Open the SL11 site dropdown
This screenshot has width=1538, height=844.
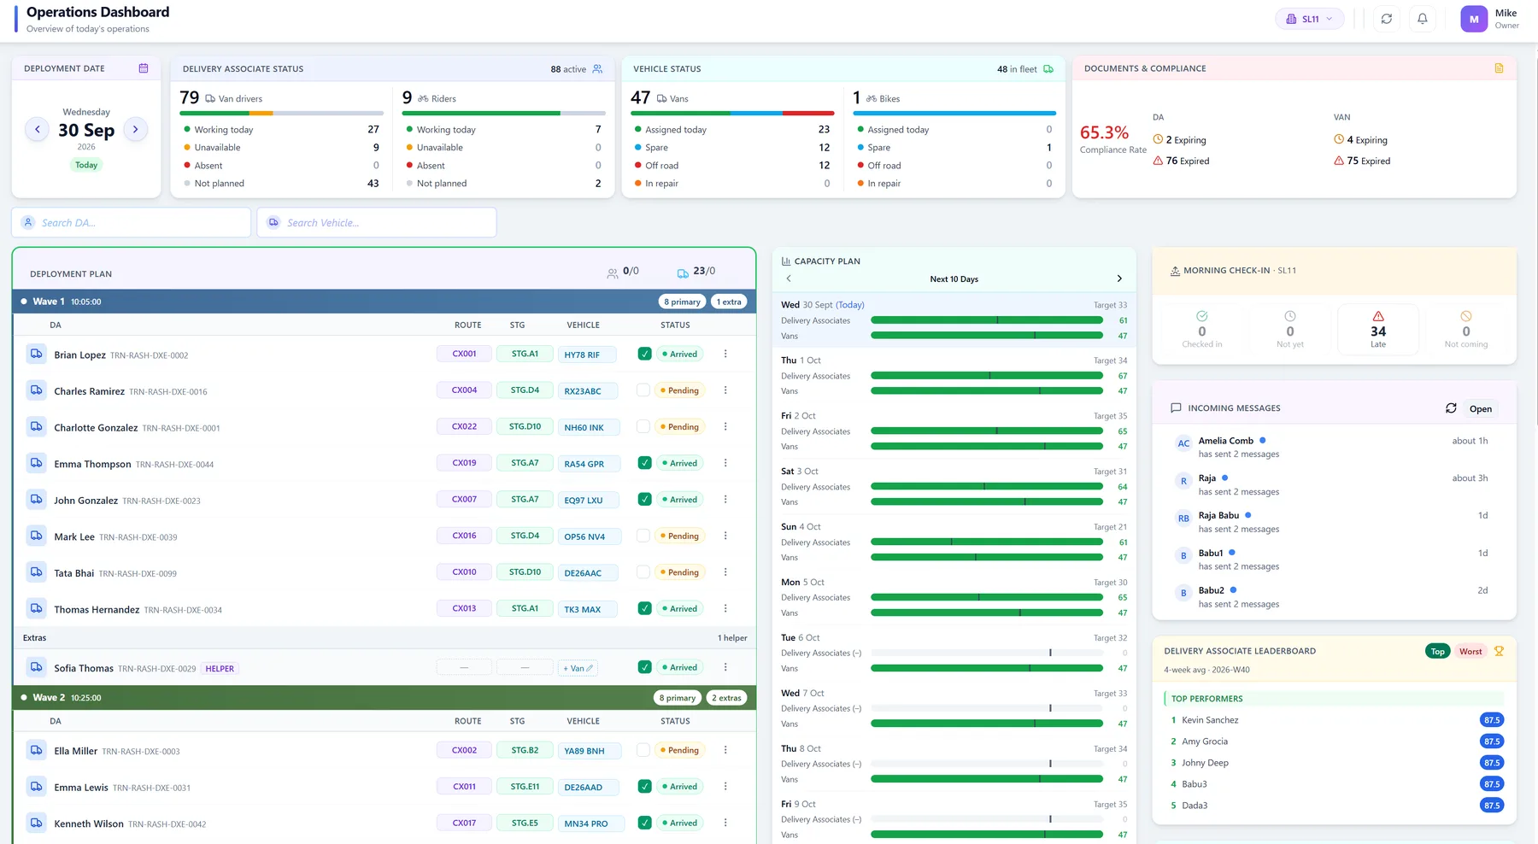(1310, 19)
